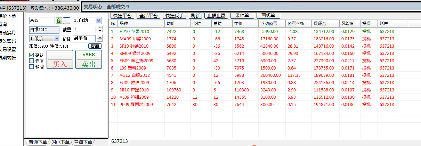This screenshot has width=421, height=146.
Task: Click 快捷平仓 toolbar button
Action: 122,16
